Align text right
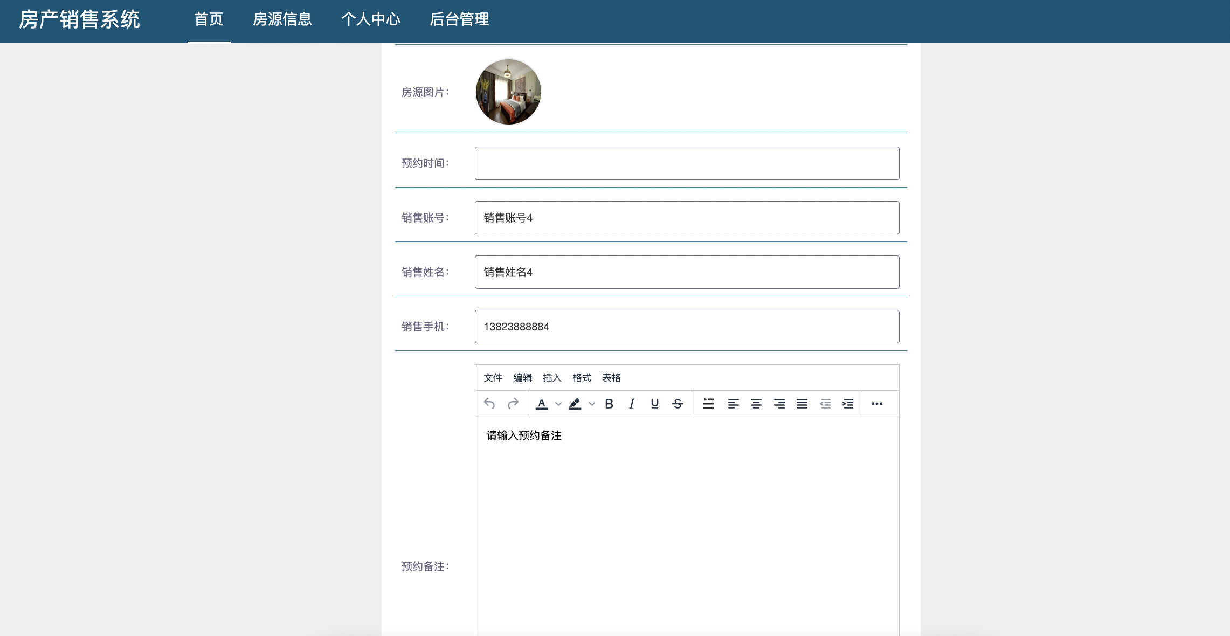Image resolution: width=1230 pixels, height=636 pixels. tap(779, 404)
